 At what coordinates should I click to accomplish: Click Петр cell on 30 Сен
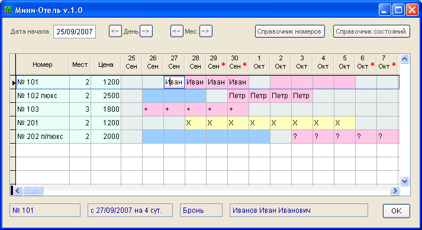pos(238,96)
